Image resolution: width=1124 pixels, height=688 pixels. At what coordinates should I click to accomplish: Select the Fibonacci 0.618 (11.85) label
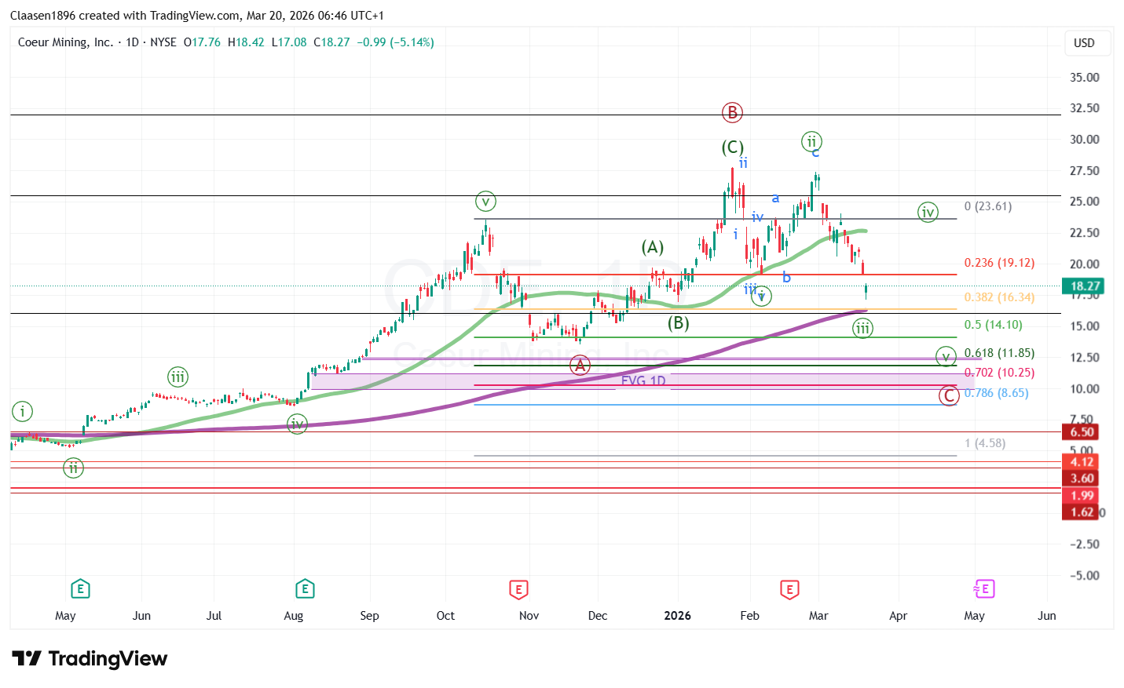point(999,353)
